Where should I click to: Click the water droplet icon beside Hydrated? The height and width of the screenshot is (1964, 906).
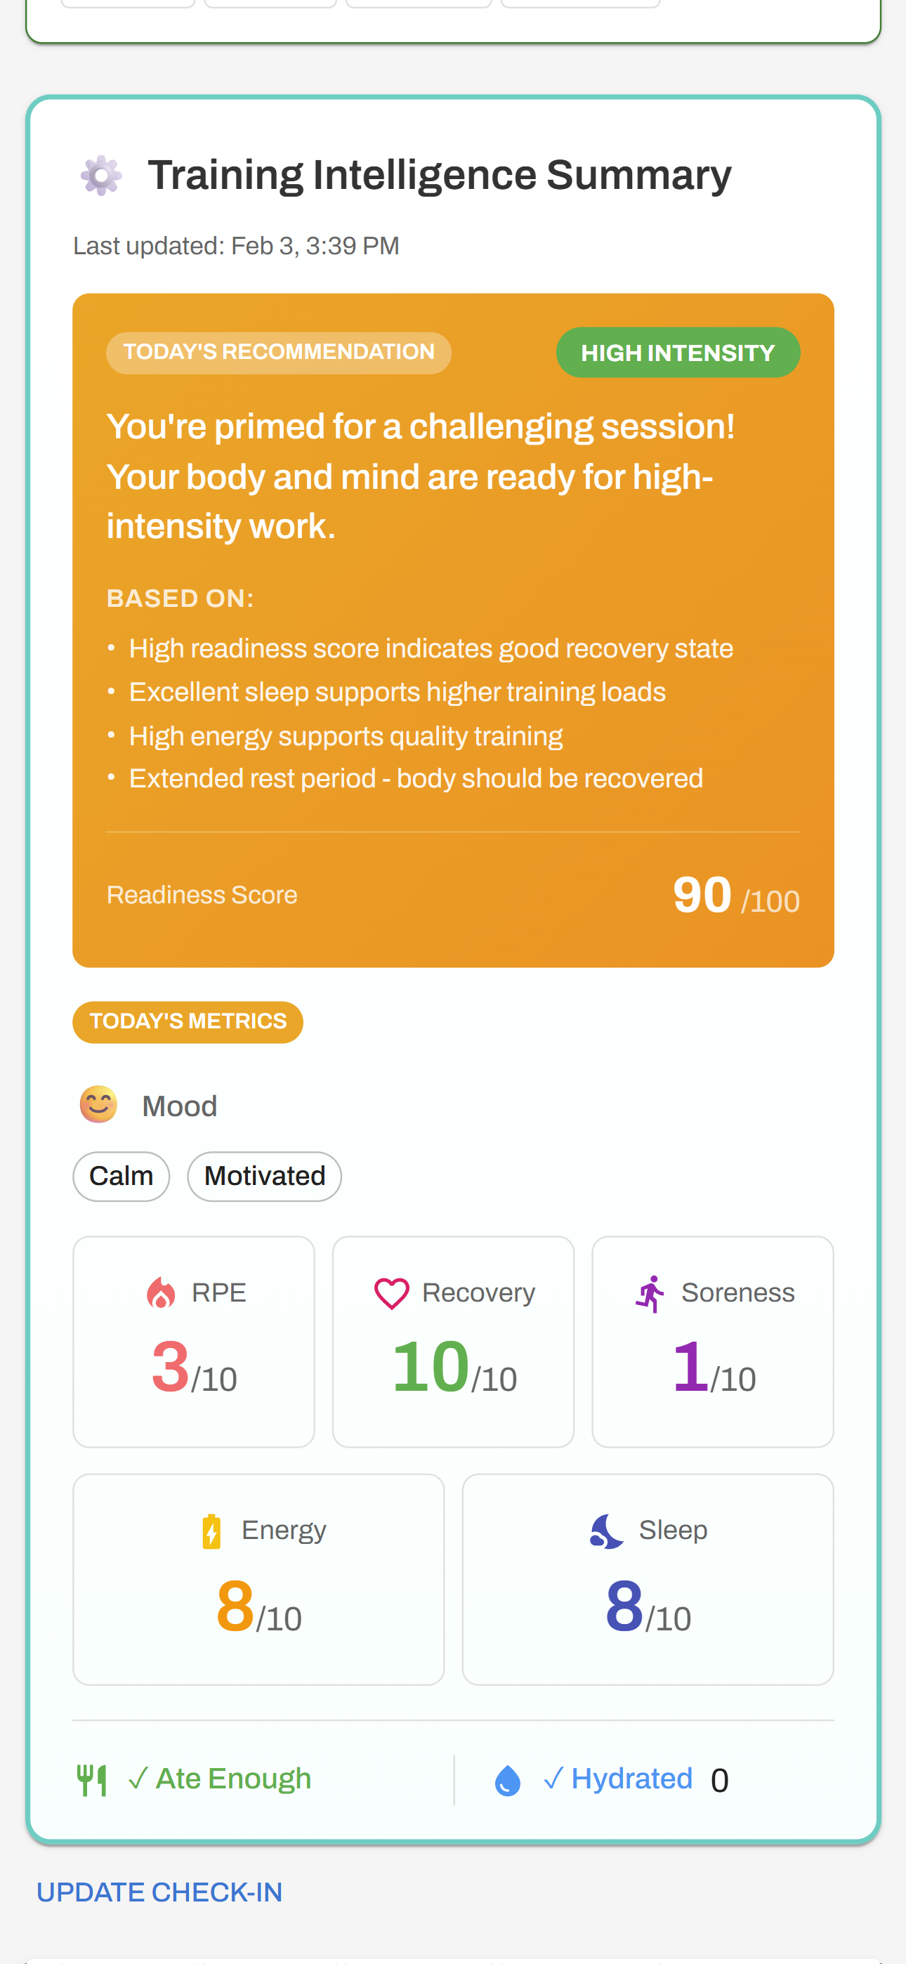pos(507,1778)
